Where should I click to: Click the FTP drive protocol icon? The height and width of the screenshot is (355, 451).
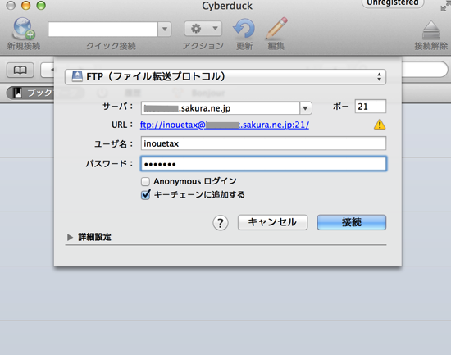click(x=77, y=76)
